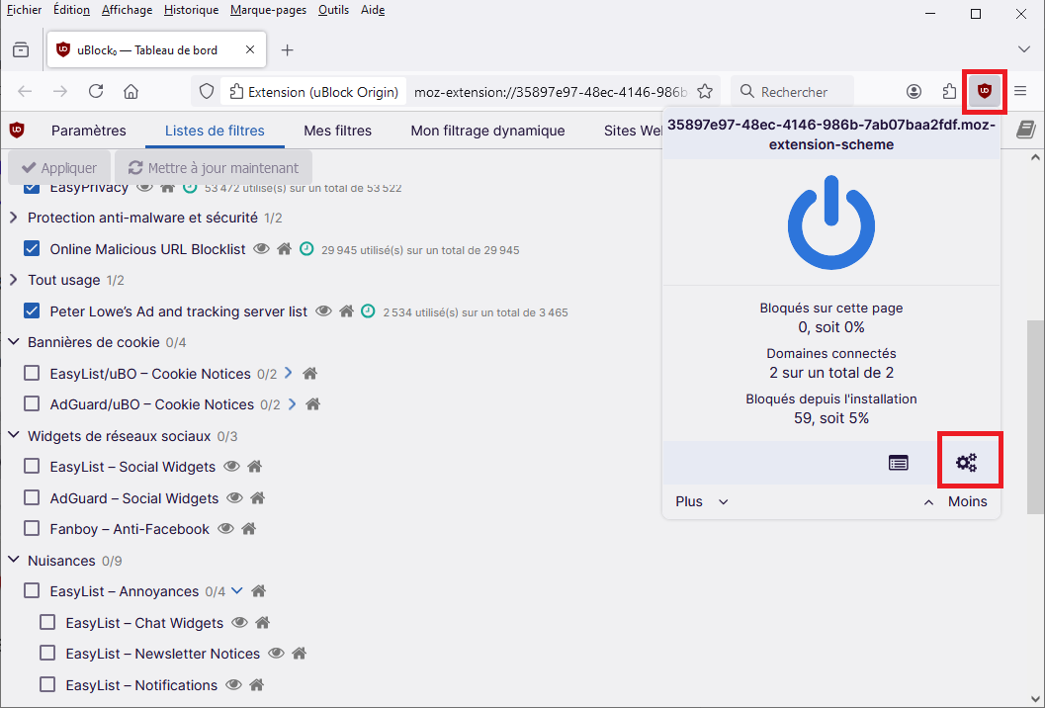The image size is (1045, 708).
Task: Click the uBlock Origin toolbar extension icon
Action: tap(983, 91)
